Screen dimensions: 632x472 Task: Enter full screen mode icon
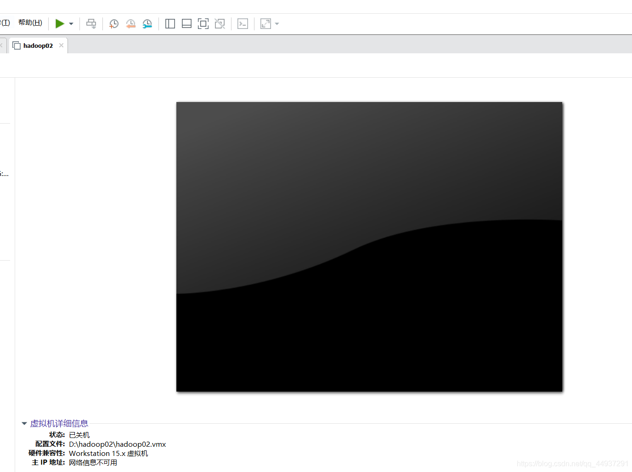pyautogui.click(x=203, y=23)
